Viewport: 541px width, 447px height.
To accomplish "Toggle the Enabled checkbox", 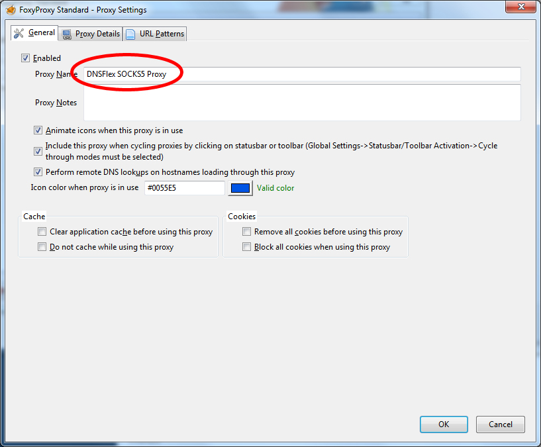I will point(25,58).
